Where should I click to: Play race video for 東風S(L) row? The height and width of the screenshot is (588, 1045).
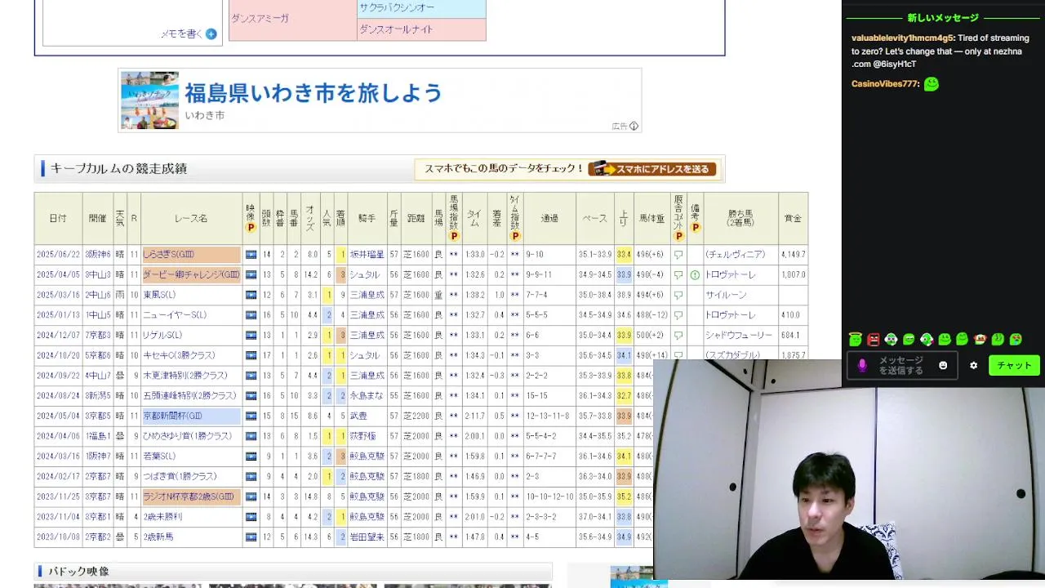[251, 295]
